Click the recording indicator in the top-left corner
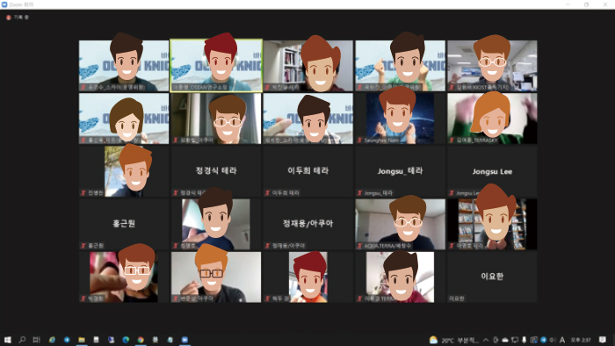 (x=18, y=18)
